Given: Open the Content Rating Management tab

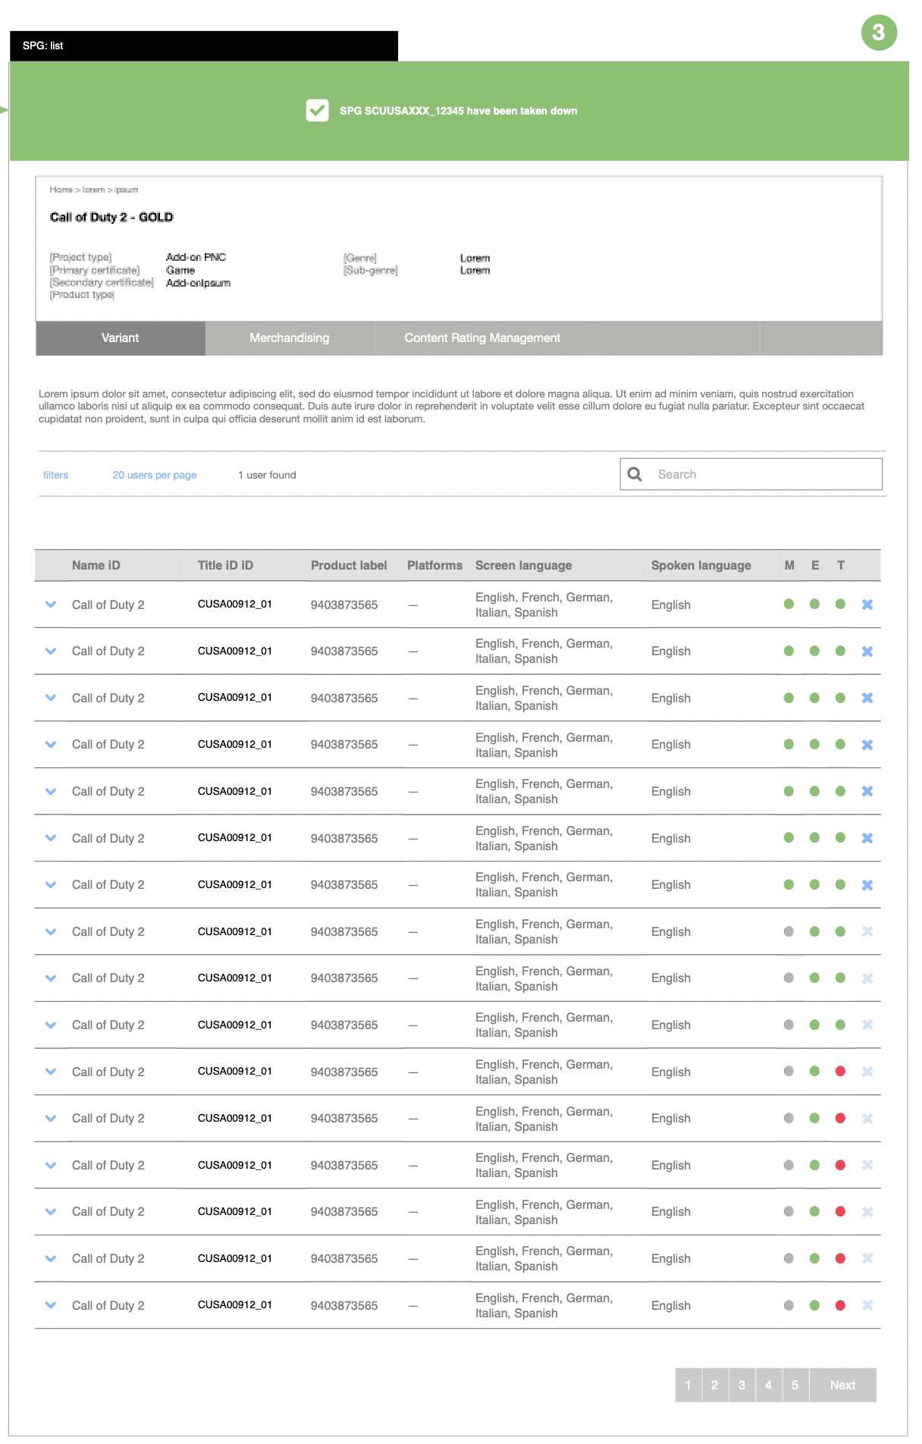Looking at the screenshot, I should (x=482, y=338).
